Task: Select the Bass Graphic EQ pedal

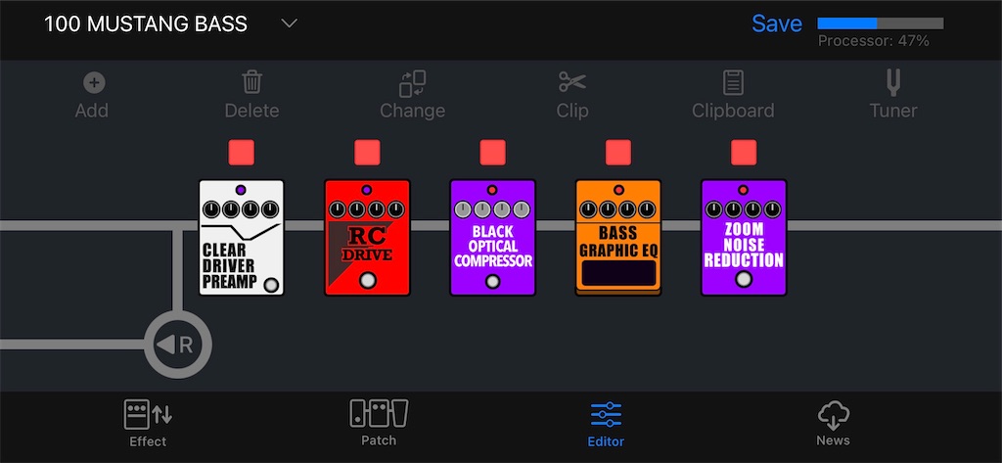Action: coord(618,237)
